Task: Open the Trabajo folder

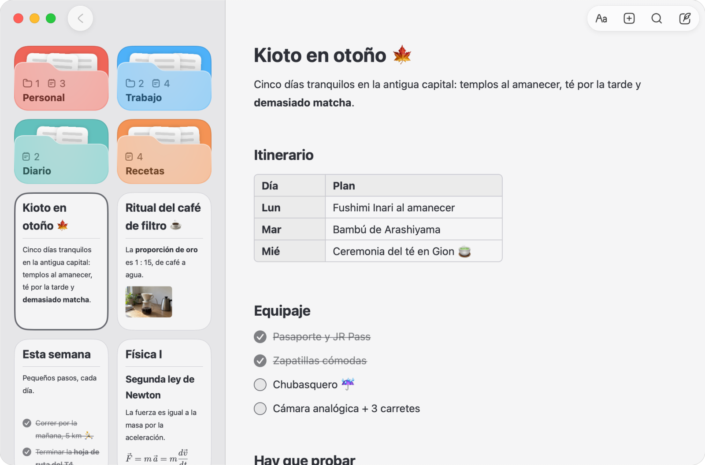Action: (164, 78)
